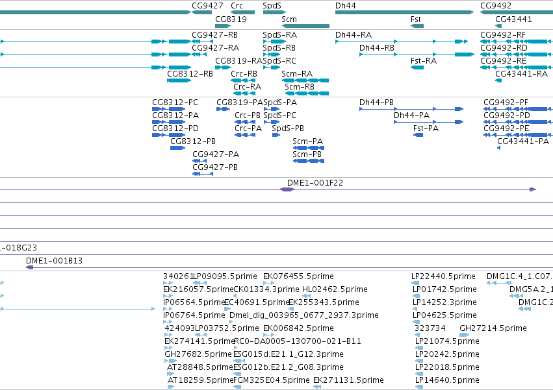Image resolution: width=553 pixels, height=390 pixels.
Task: Click EST FGM325E04.5prime
Action: pyautogui.click(x=237, y=387)
